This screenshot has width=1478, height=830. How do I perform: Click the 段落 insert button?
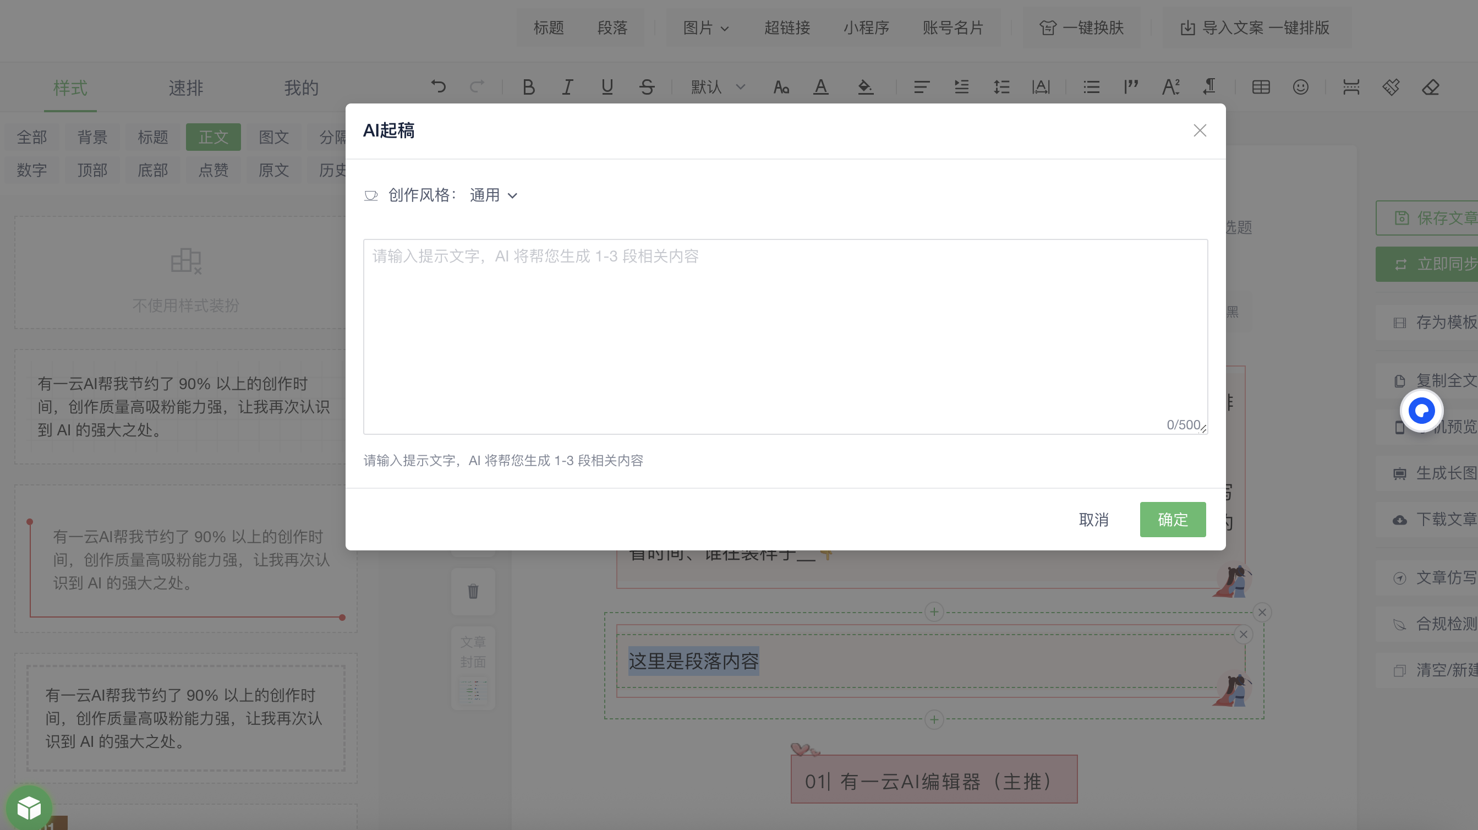(x=612, y=28)
